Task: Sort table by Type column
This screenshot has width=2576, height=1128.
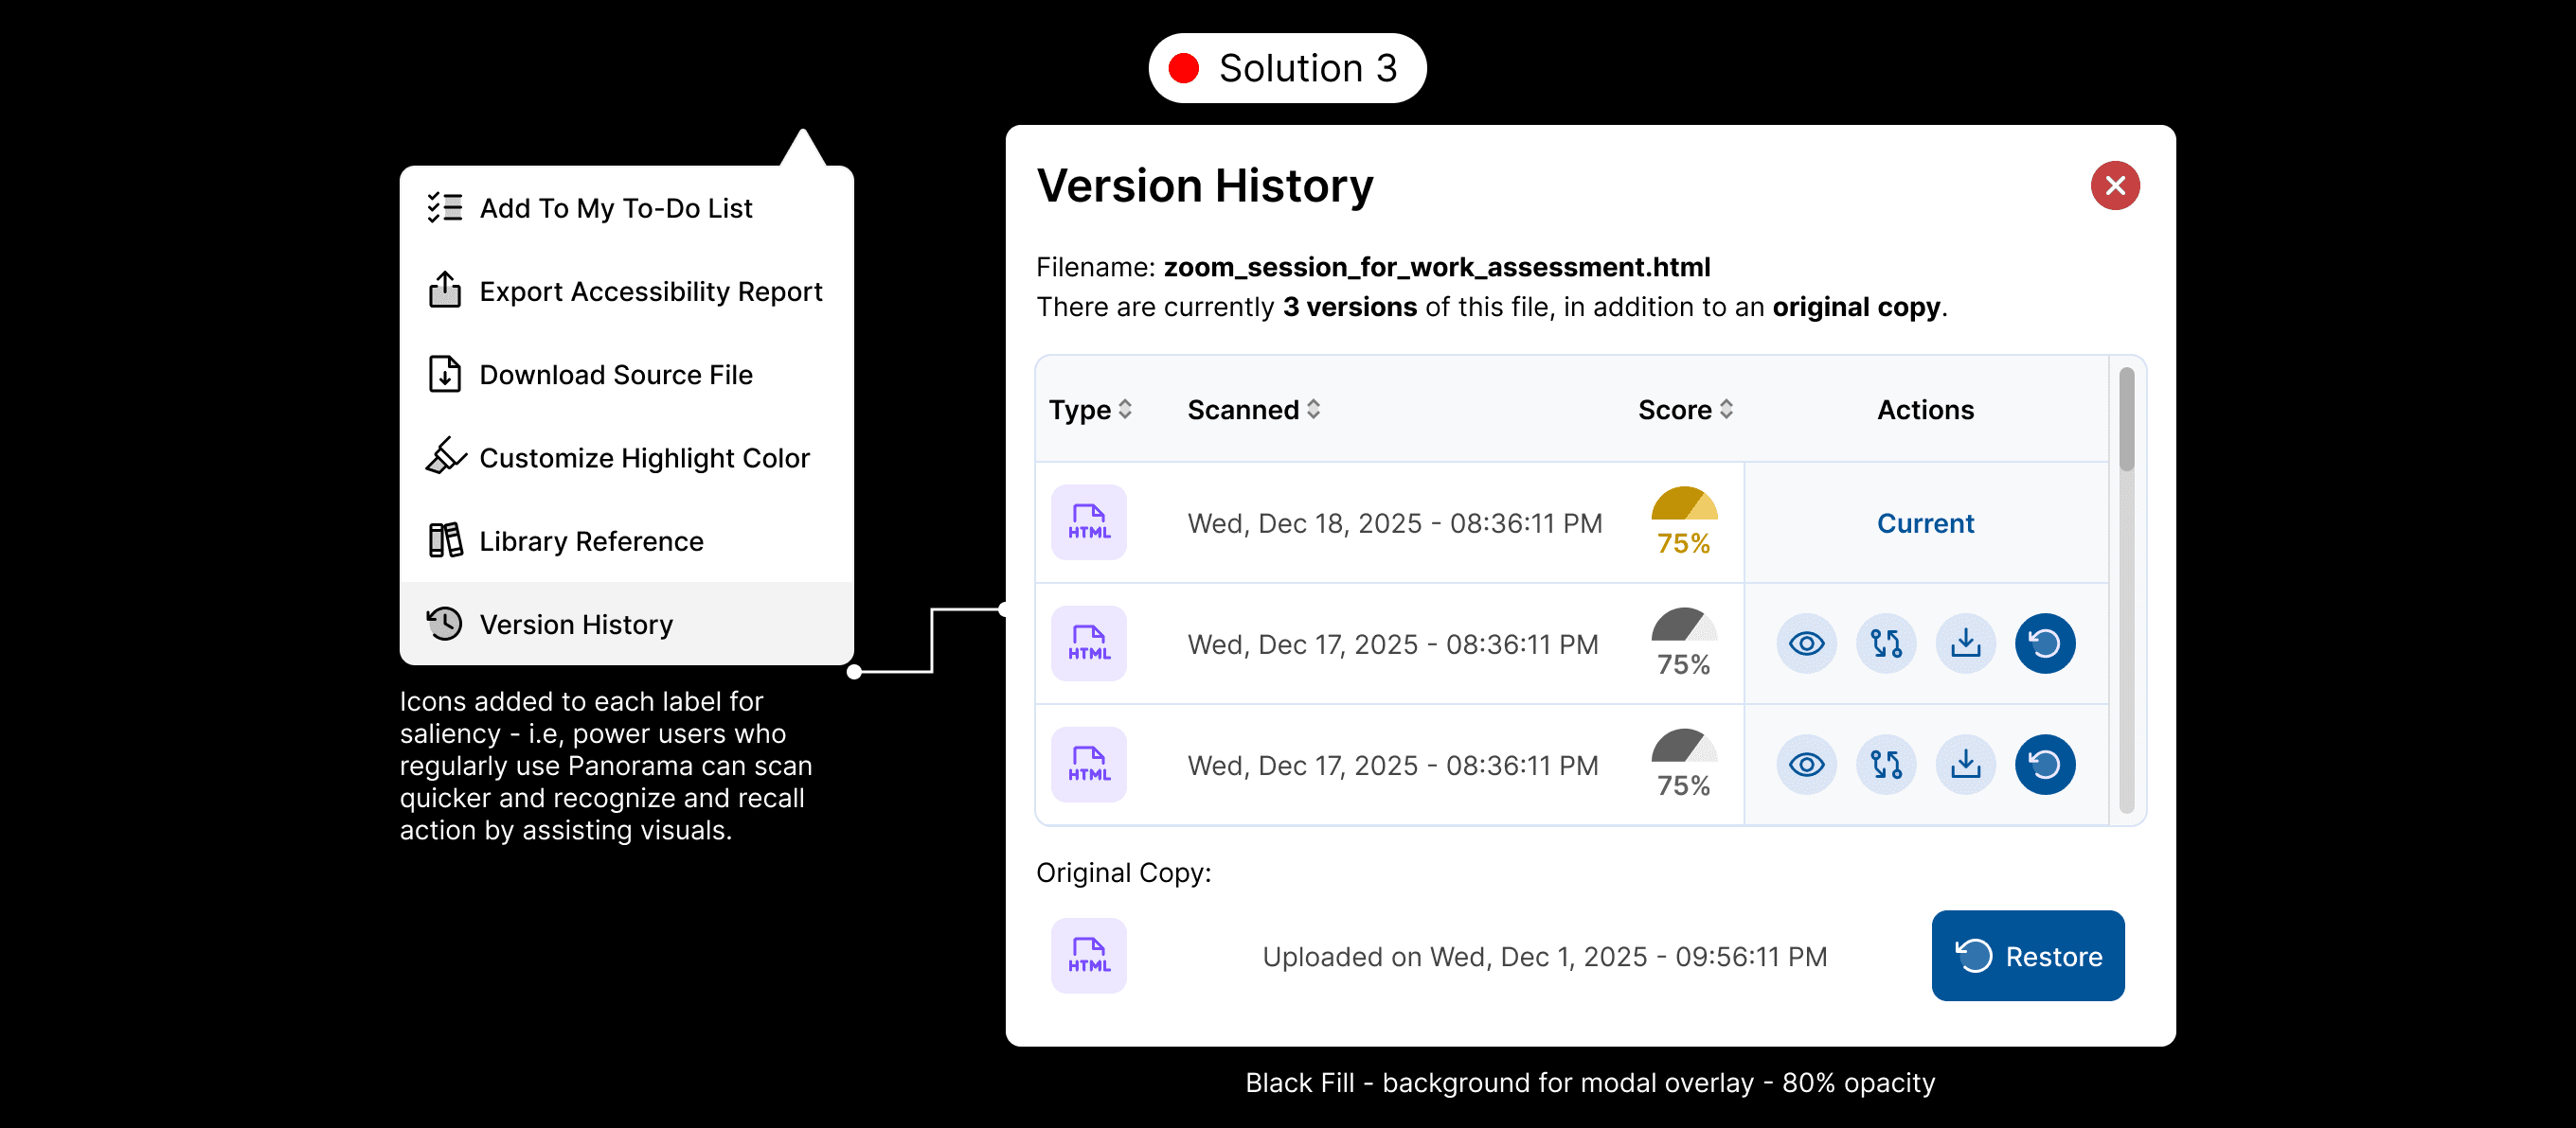Action: [x=1090, y=410]
